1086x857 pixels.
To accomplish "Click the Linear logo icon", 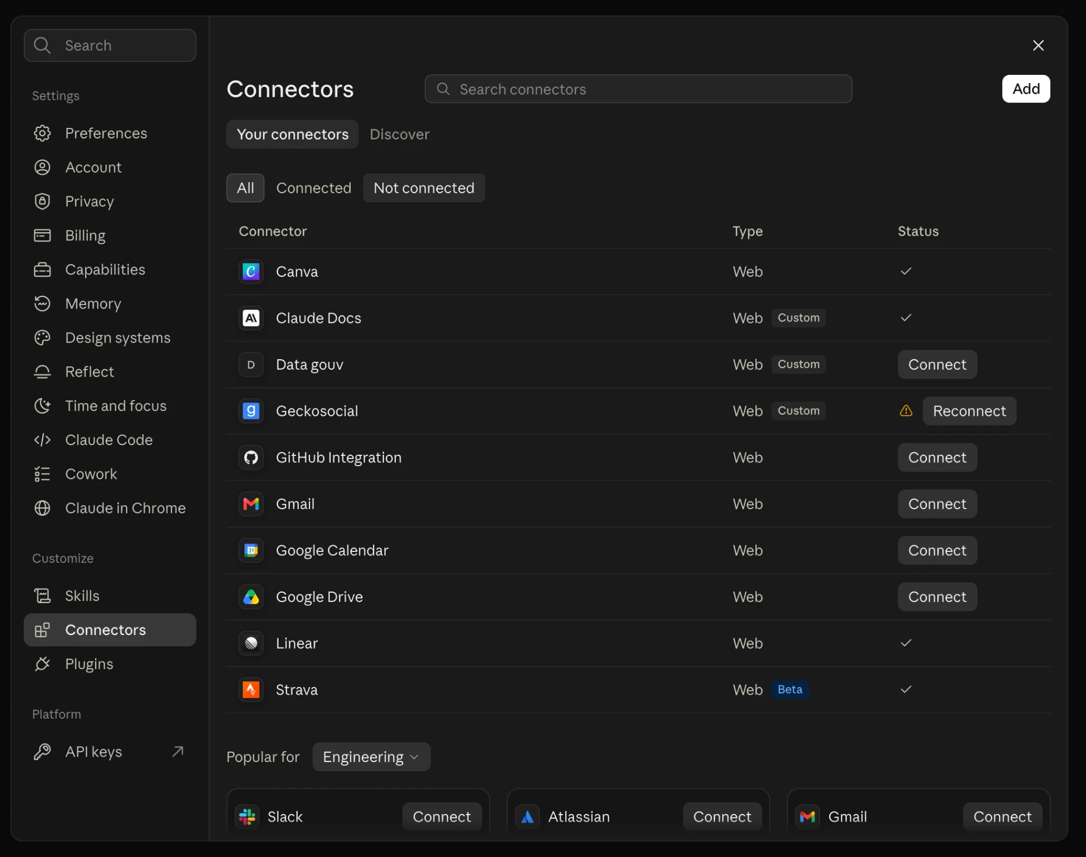I will [x=251, y=643].
